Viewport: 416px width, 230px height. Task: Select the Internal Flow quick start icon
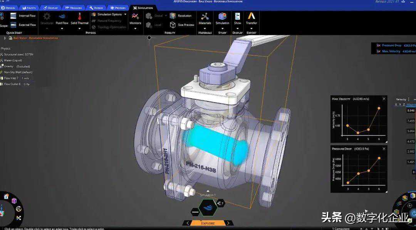(13, 16)
